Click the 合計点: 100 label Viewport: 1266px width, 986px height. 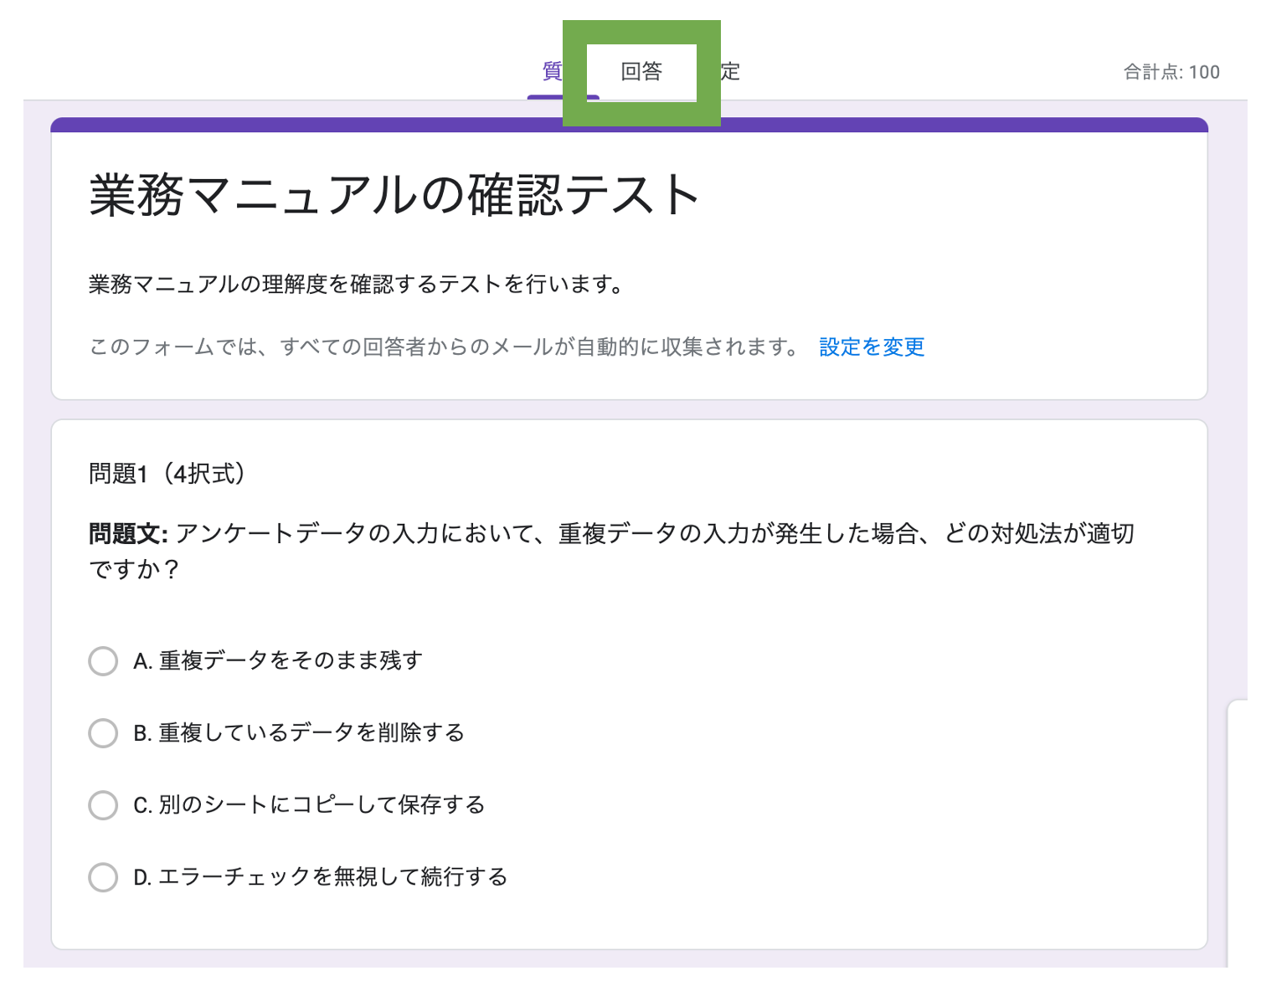(1171, 72)
